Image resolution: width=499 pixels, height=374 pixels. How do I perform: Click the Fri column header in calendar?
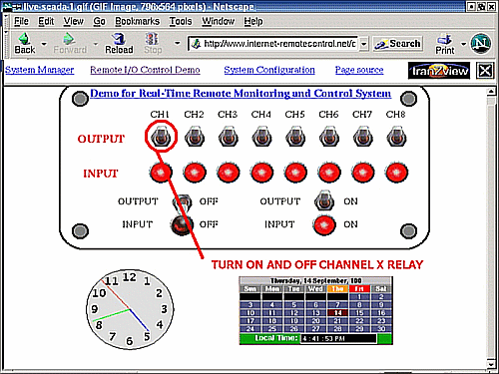[x=359, y=289]
